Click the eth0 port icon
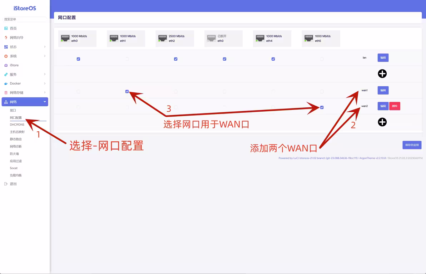 click(65, 38)
